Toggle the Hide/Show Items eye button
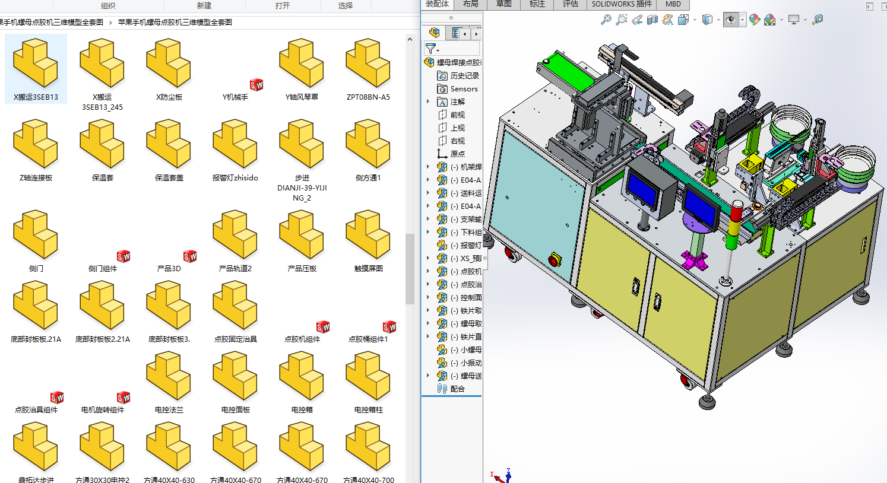The height and width of the screenshot is (483, 887). [731, 20]
